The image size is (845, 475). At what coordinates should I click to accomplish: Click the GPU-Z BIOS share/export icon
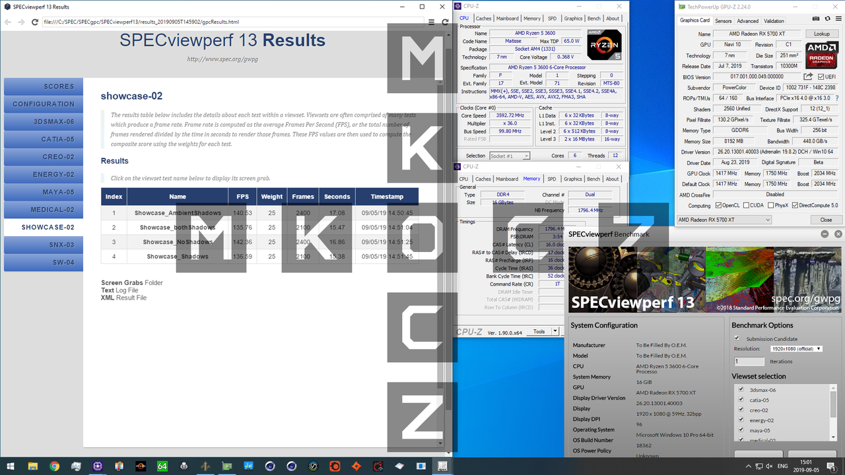click(x=809, y=77)
